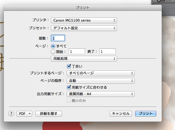Select the 開始 page range radio button
This screenshot has width=175, height=130.
coord(53,51)
